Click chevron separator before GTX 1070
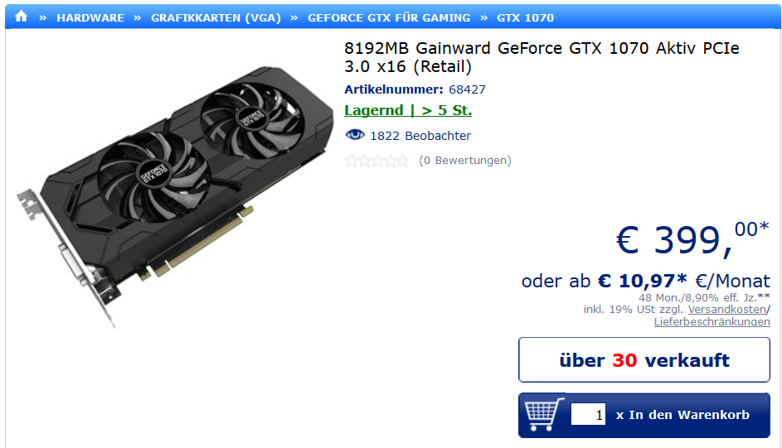 [x=483, y=18]
